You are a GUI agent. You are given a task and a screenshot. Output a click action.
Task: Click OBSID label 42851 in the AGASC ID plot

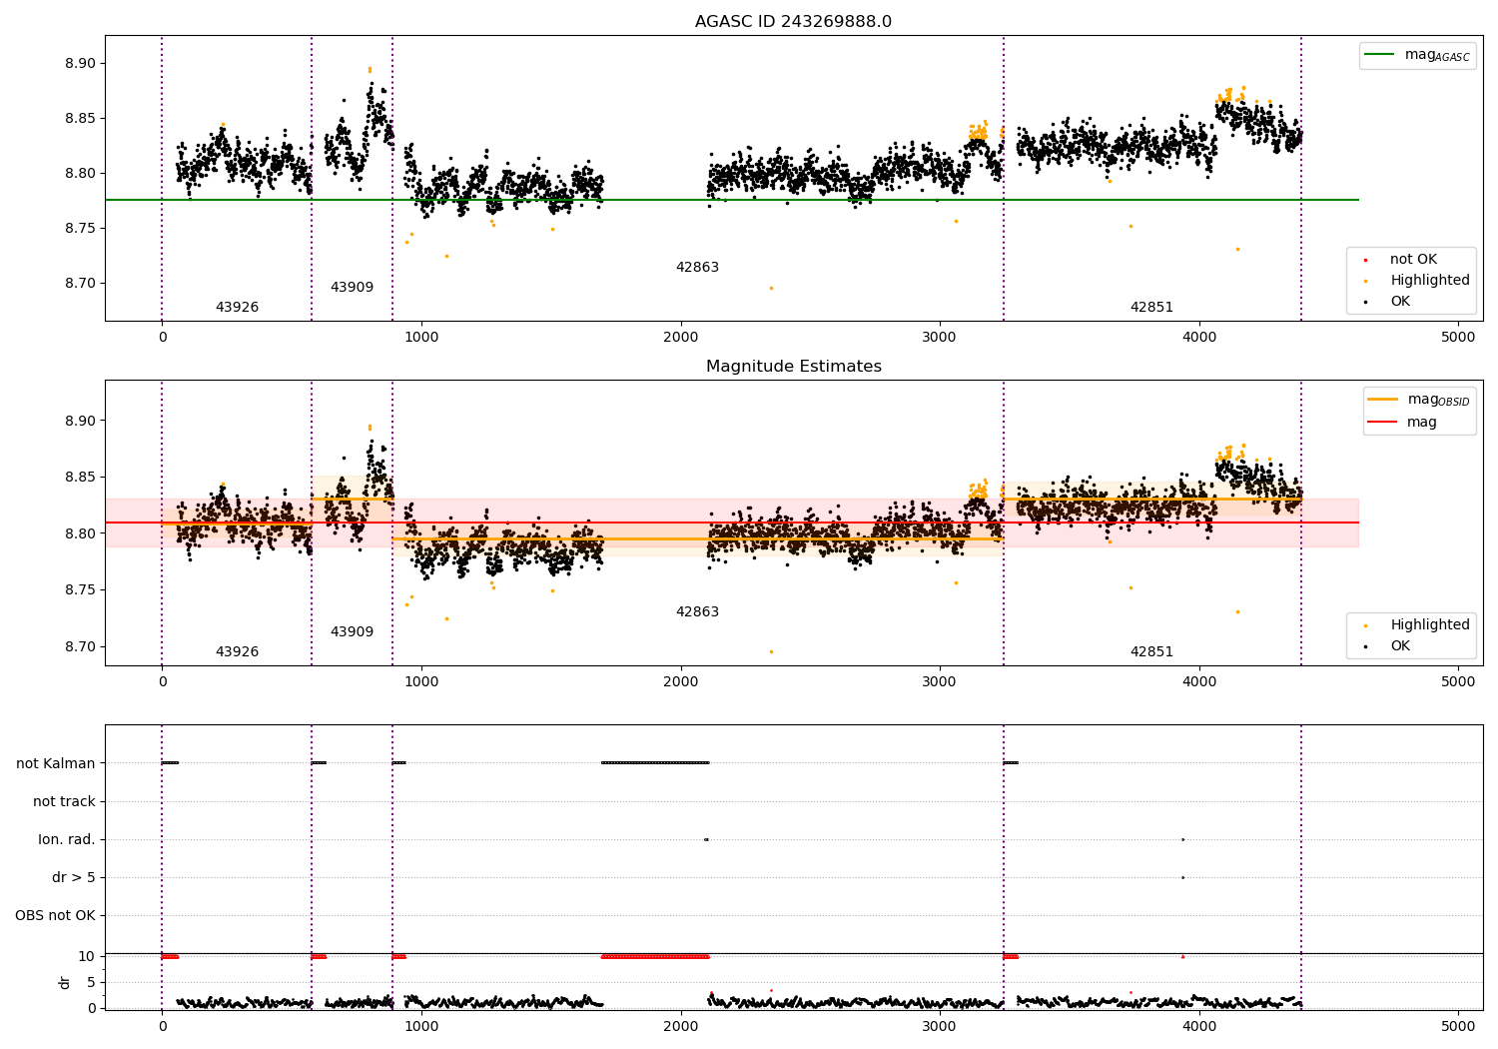1151,308
